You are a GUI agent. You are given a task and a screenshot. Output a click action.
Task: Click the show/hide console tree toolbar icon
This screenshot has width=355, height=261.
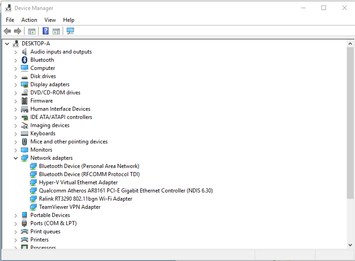click(32, 31)
